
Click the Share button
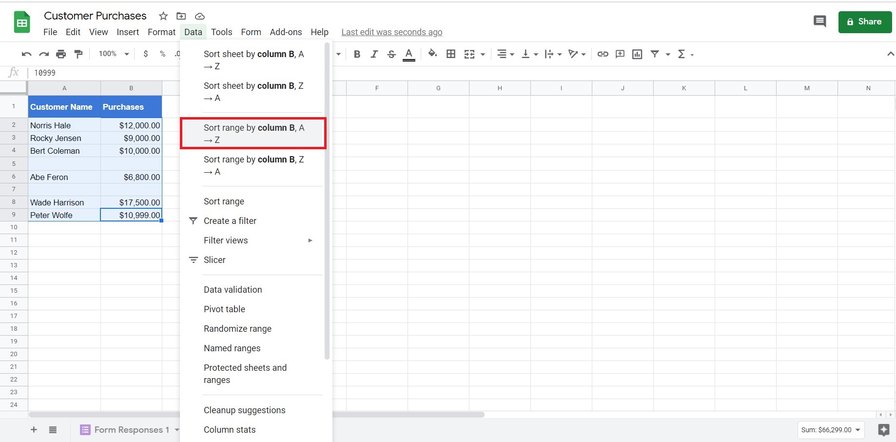[864, 21]
